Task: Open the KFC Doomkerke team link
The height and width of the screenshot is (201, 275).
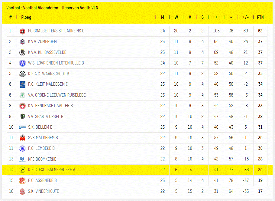Action: click(x=42, y=159)
